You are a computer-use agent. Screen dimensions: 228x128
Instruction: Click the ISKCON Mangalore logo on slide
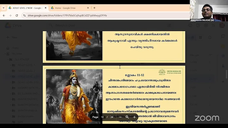(170, 72)
